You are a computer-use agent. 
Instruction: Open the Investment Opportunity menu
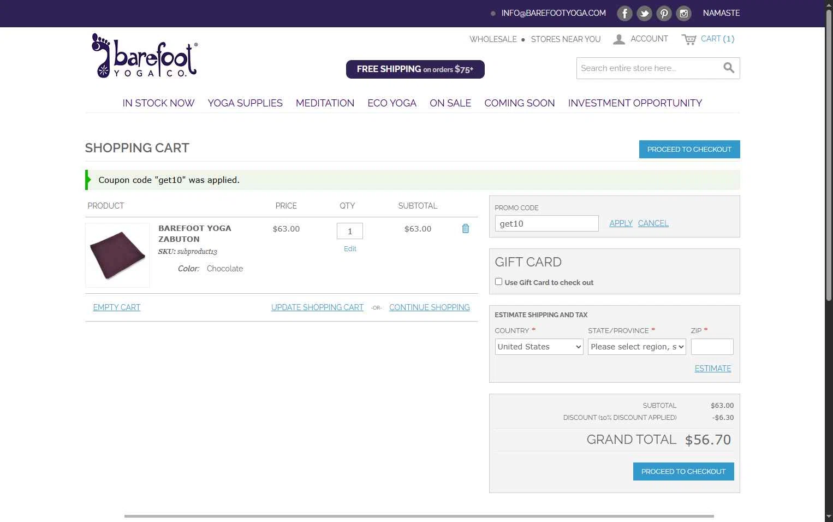click(x=635, y=103)
